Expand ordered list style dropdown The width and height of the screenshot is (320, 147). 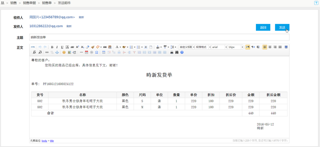[135, 47]
